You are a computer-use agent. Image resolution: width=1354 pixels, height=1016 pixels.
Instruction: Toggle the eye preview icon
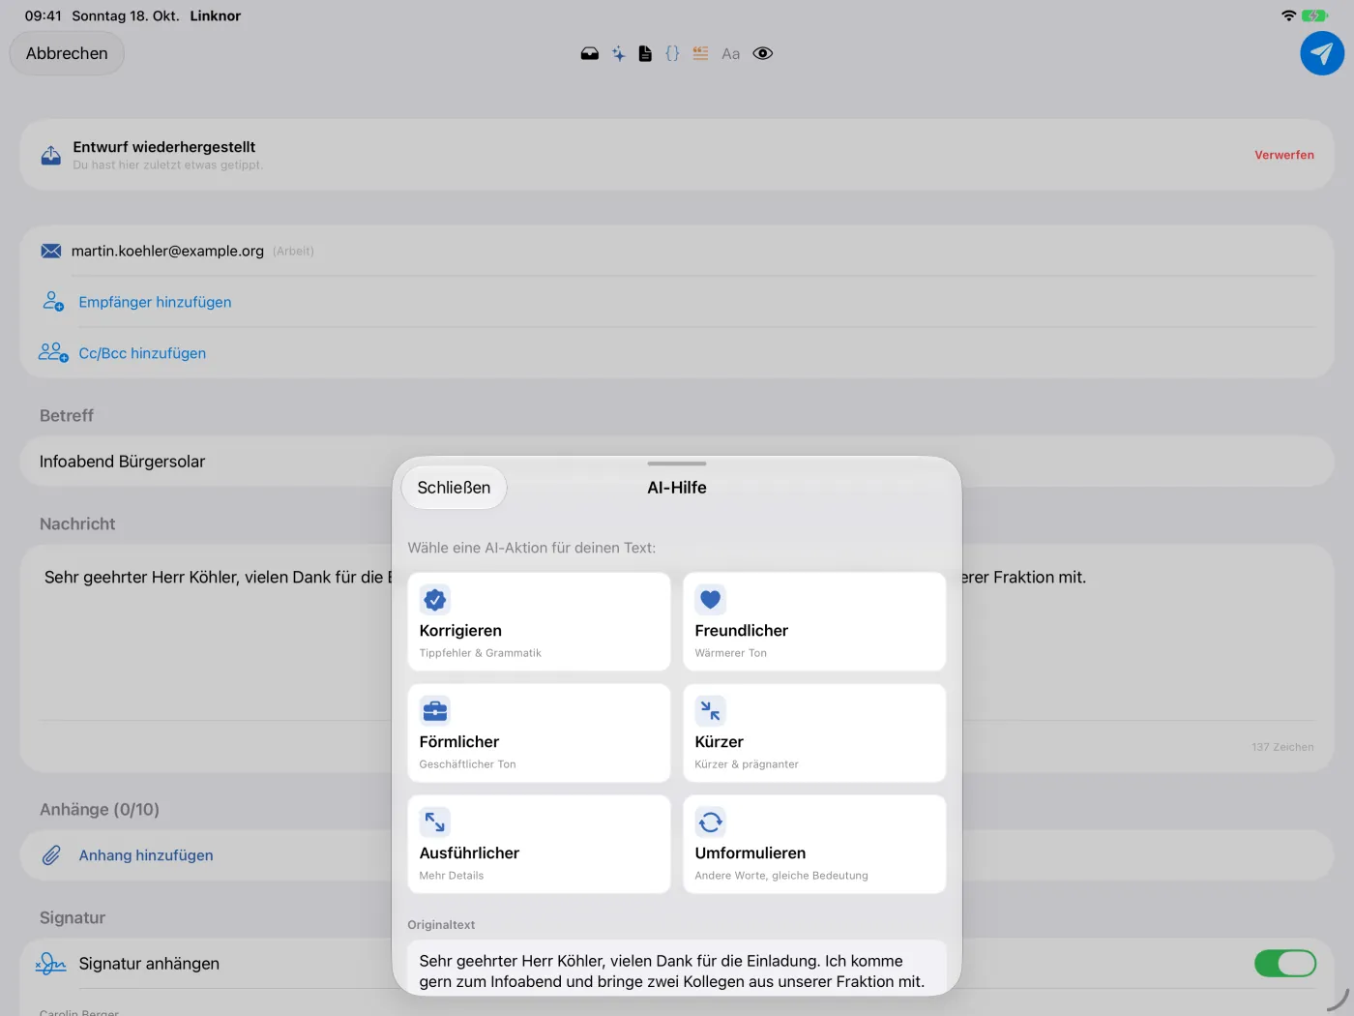(x=763, y=54)
